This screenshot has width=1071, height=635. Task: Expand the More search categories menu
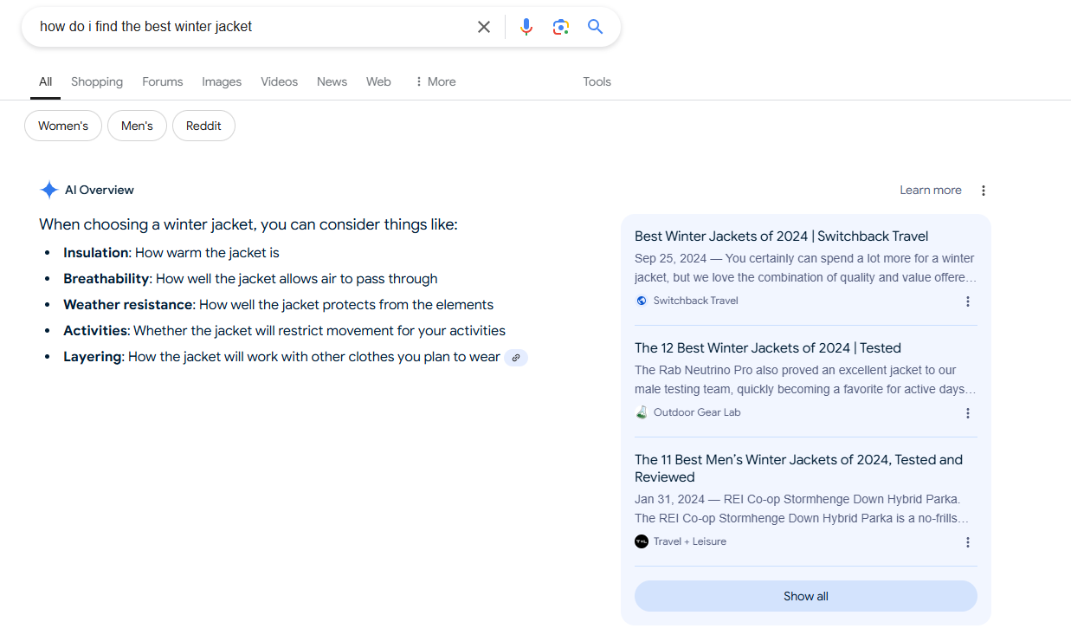[x=435, y=81]
